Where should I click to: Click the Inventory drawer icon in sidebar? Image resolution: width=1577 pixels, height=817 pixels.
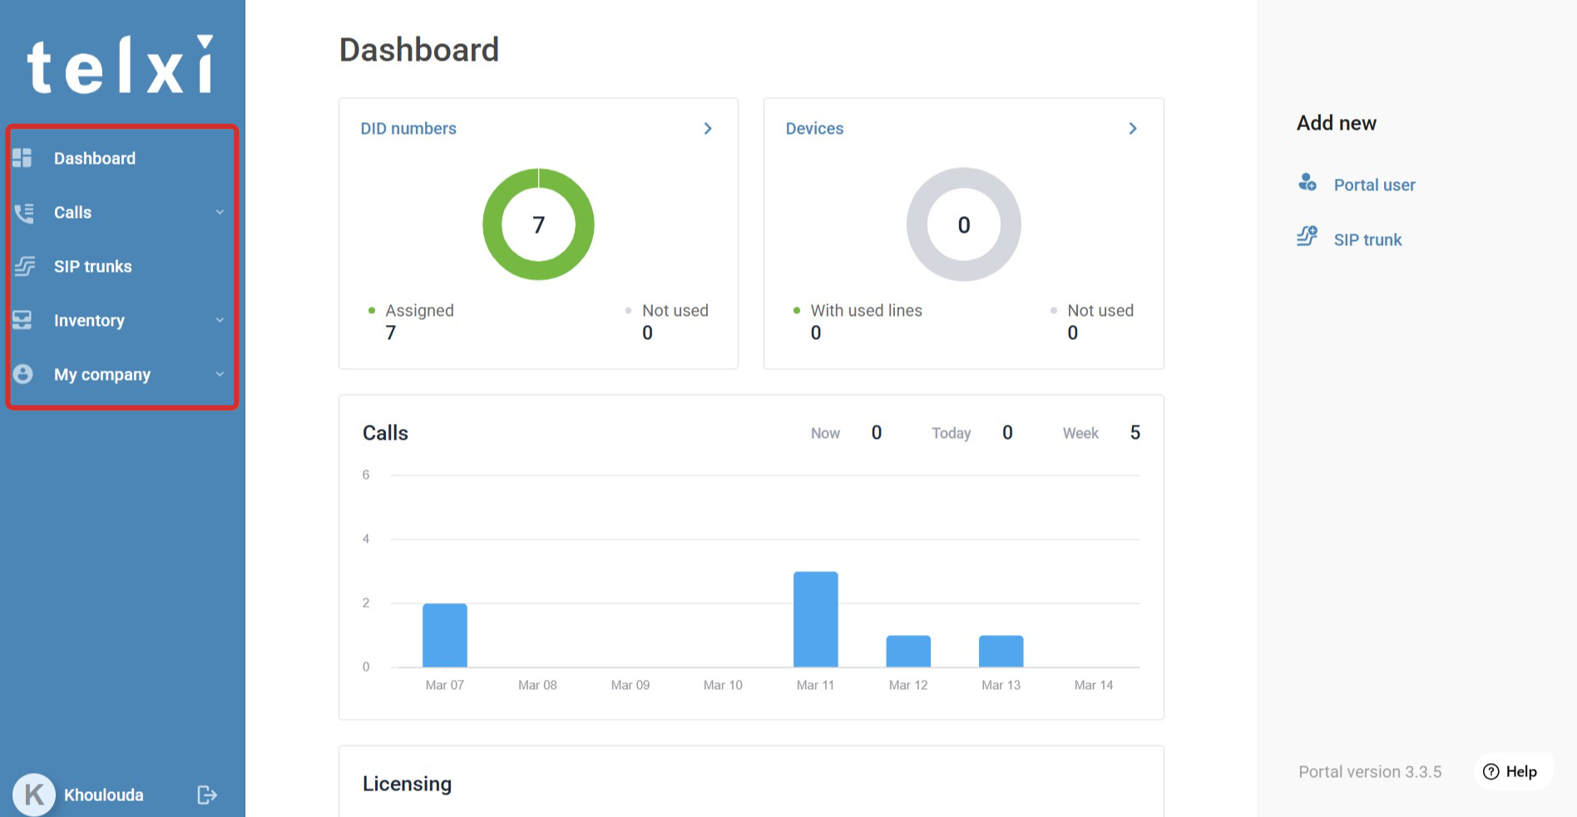pos(22,320)
